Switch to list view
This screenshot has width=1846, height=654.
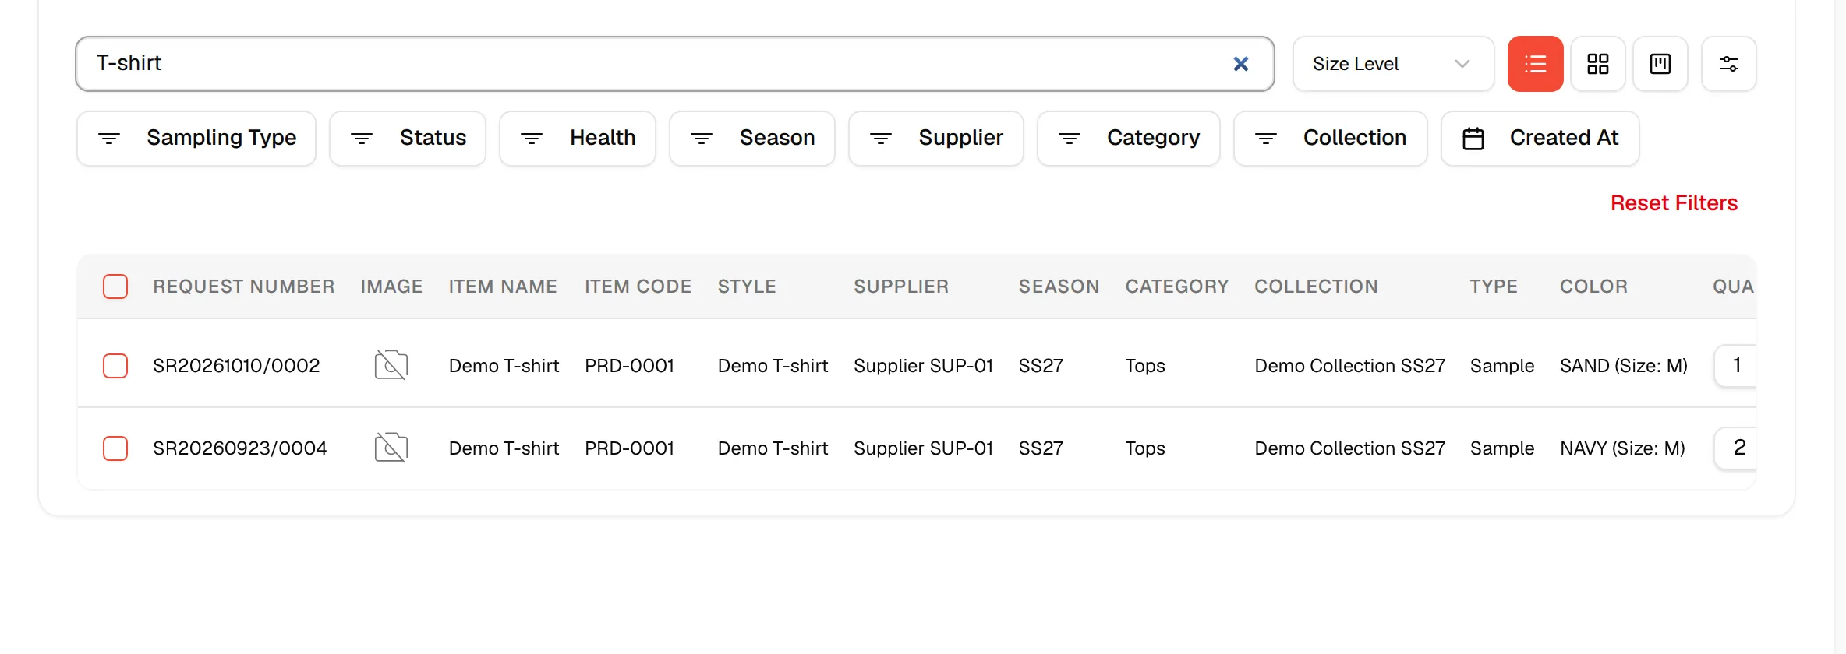[x=1535, y=64]
